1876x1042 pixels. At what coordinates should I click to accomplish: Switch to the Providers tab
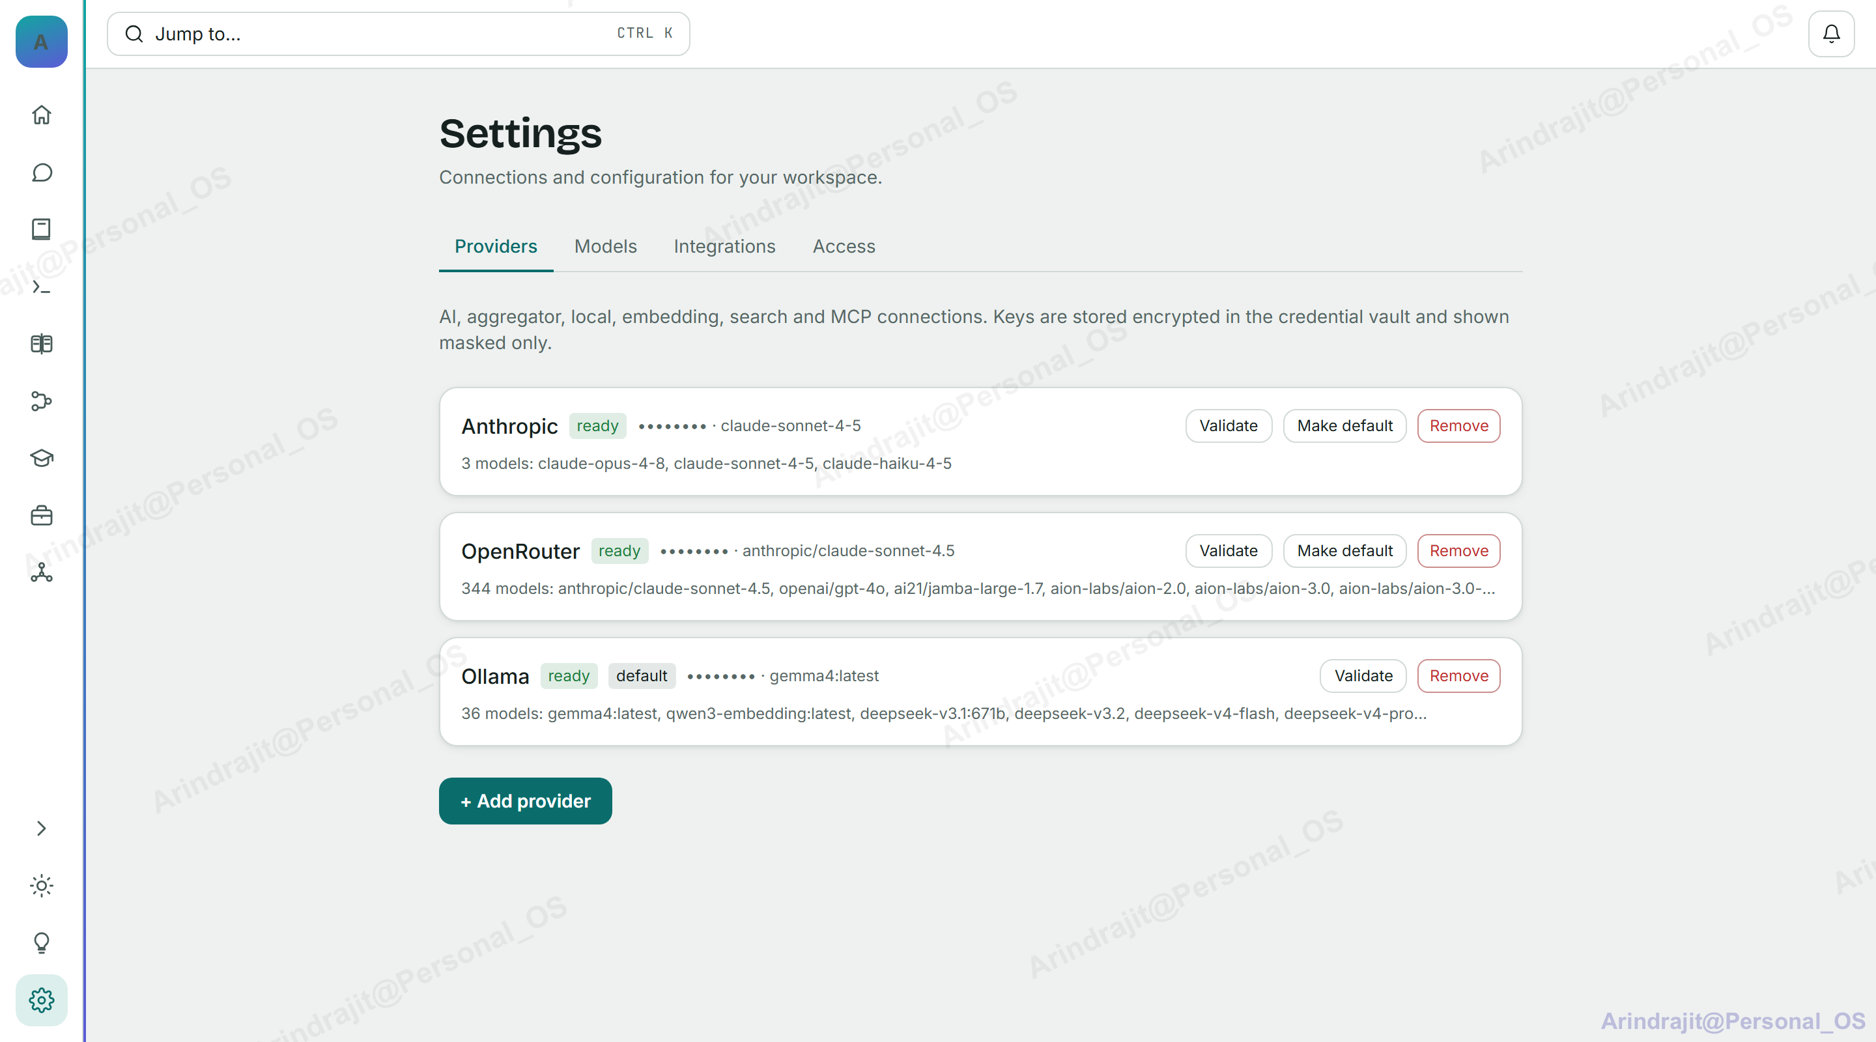[x=496, y=246]
